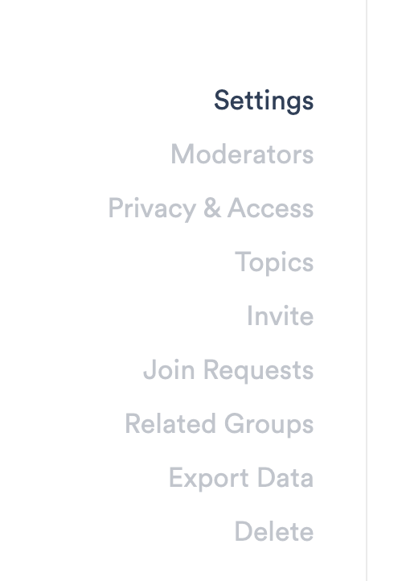Screen dimensions: 410x581
Task: Navigate to the Moderators link
Action: click(242, 155)
